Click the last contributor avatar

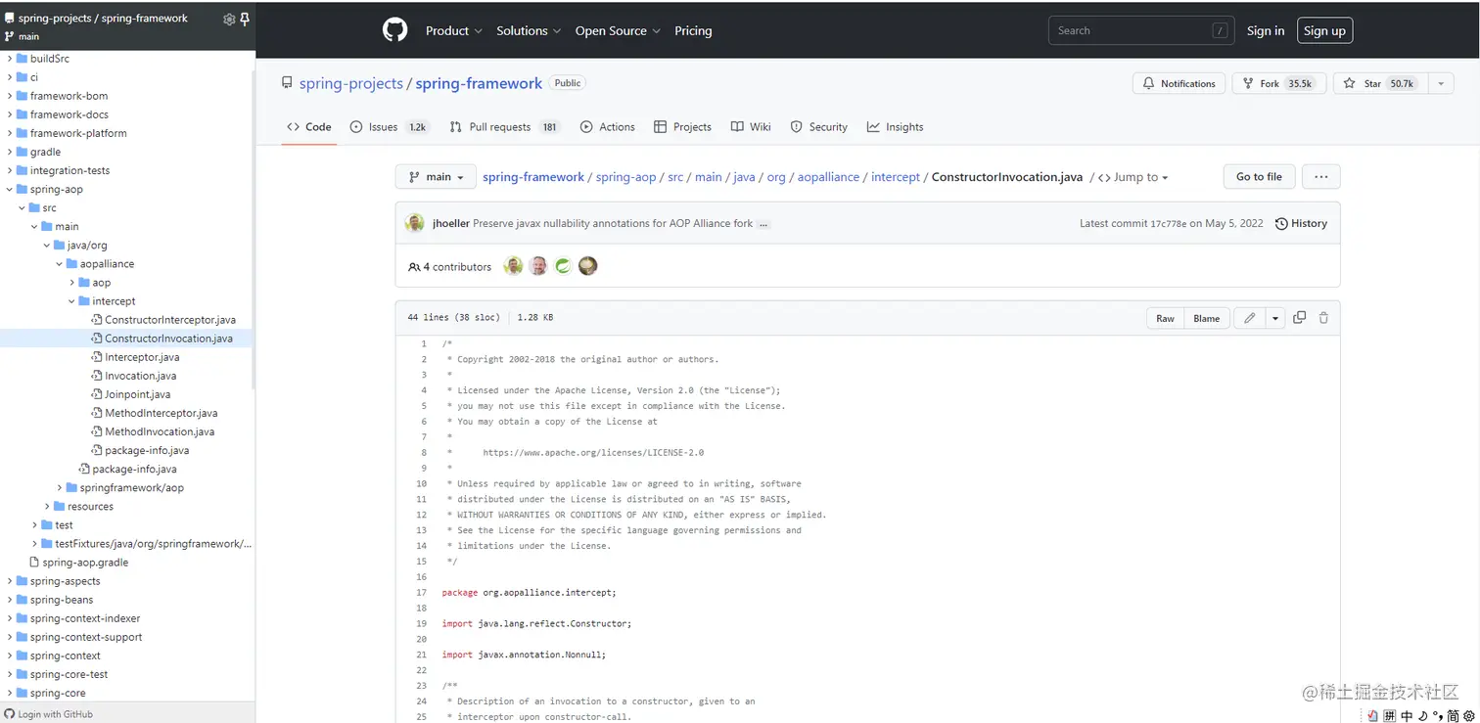tap(587, 266)
